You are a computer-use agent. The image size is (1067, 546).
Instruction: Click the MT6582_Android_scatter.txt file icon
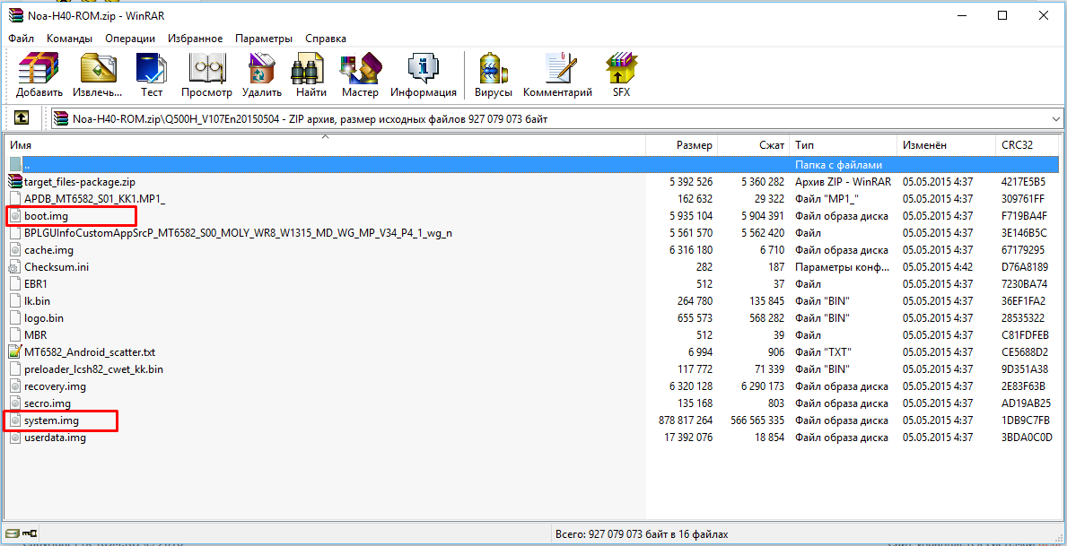pyautogui.click(x=15, y=352)
